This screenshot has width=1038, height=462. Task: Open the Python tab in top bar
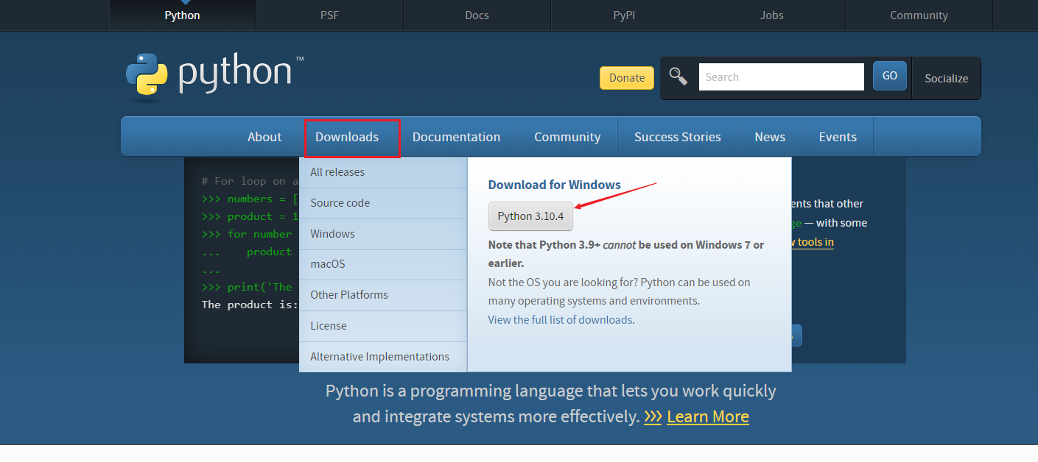click(x=182, y=15)
